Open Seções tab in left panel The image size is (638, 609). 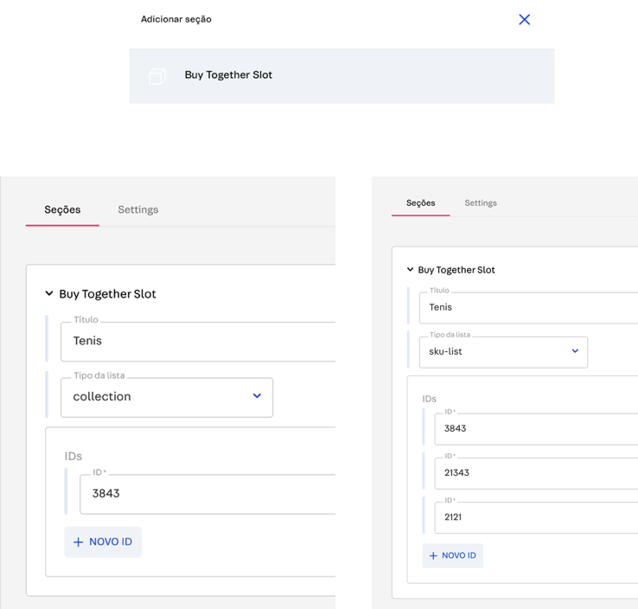tap(62, 209)
